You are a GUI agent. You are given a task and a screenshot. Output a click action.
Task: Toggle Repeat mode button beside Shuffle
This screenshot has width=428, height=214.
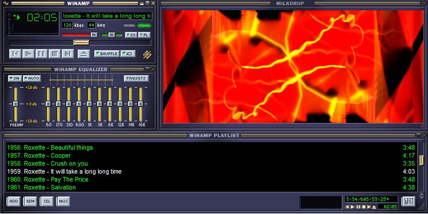click(x=128, y=53)
